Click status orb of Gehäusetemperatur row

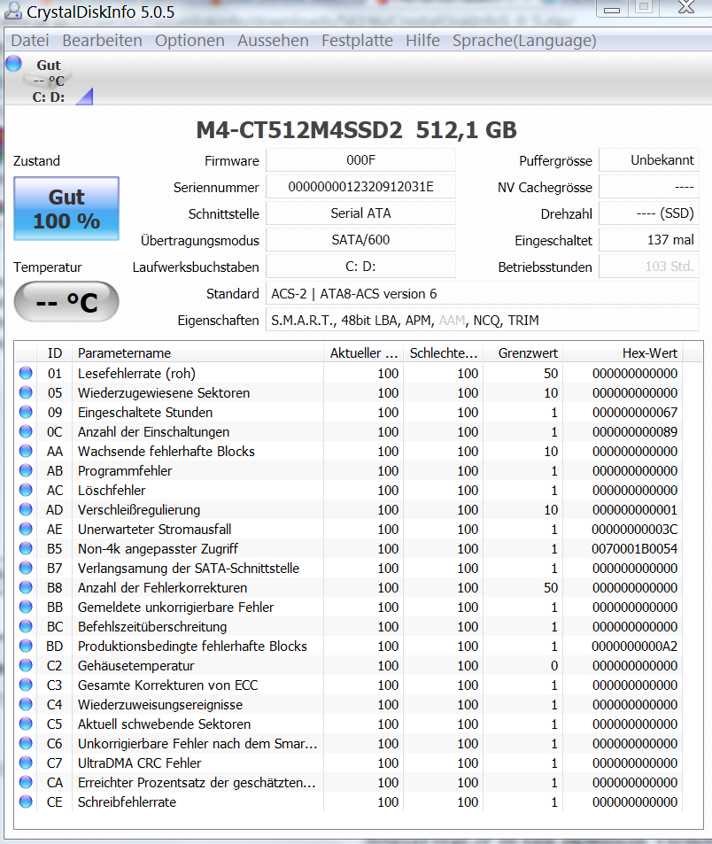point(26,665)
